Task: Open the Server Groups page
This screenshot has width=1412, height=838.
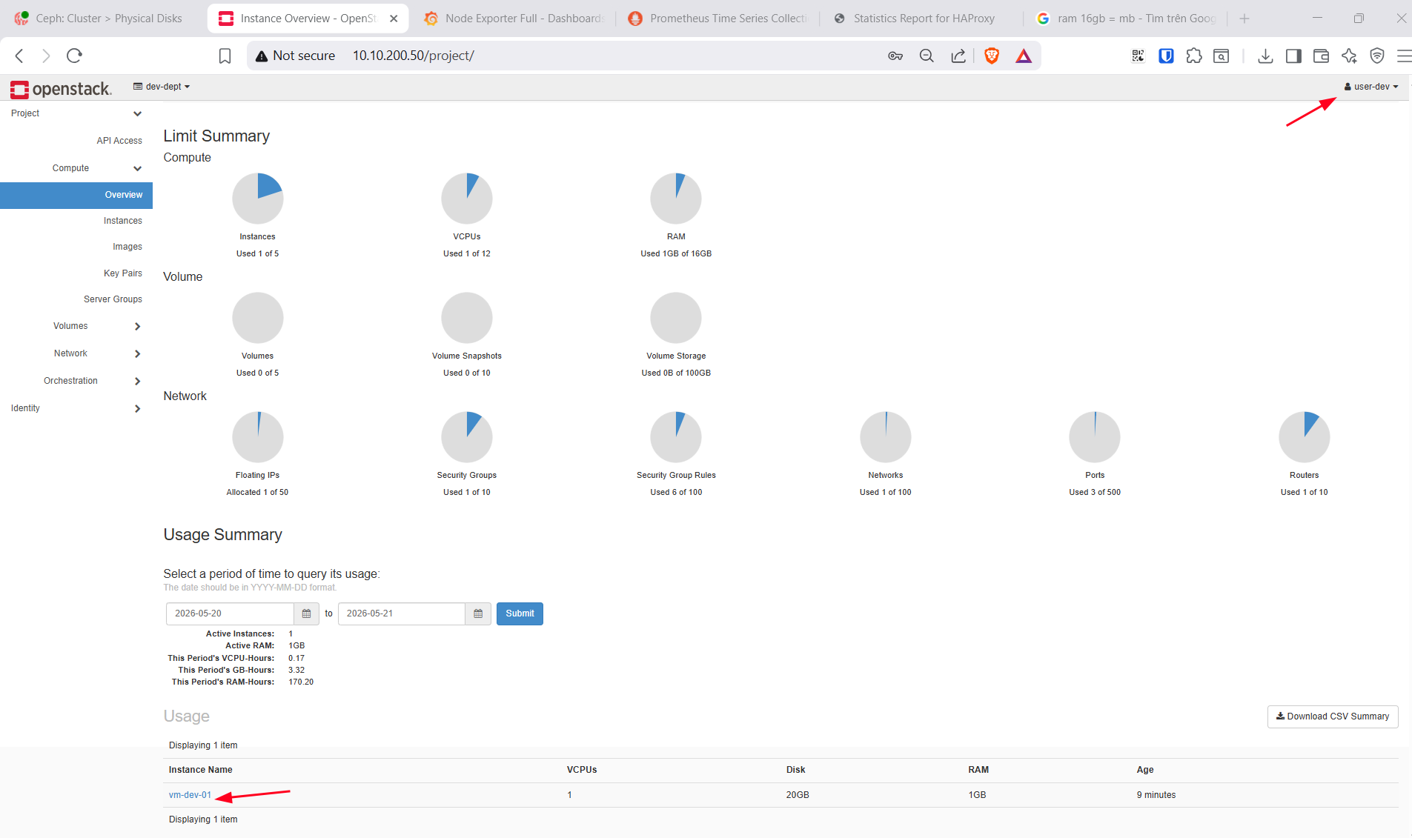Action: pos(113,299)
